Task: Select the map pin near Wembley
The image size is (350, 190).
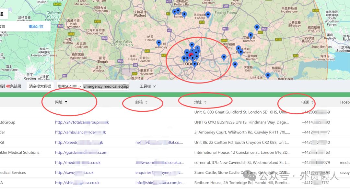Action: [159, 43]
